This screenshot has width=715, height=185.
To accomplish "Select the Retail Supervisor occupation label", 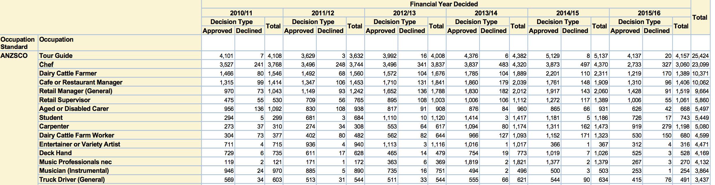I will (x=65, y=100).
